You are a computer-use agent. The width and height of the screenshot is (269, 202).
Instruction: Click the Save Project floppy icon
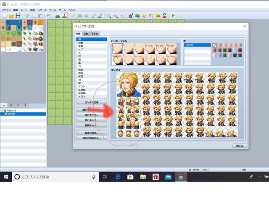(x=18, y=16)
